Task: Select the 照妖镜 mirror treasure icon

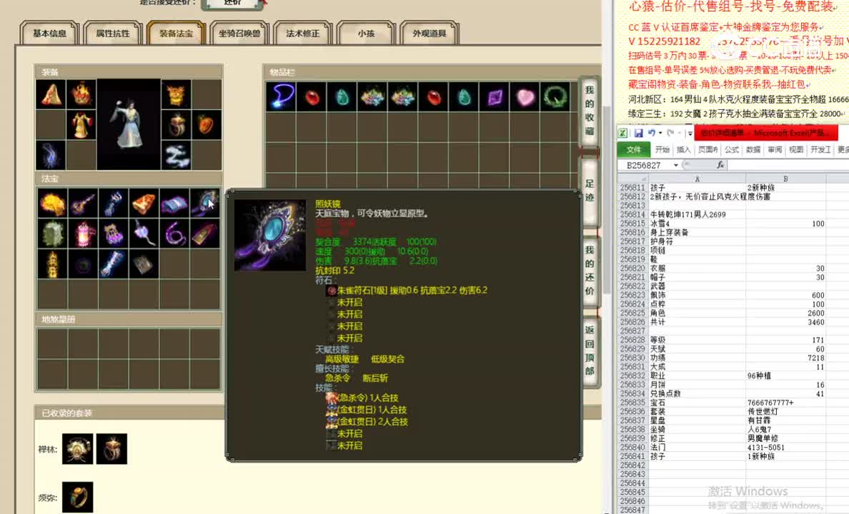Action: [204, 203]
